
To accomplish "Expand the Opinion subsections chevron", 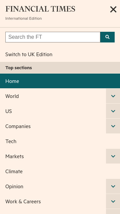I will coord(113,186).
